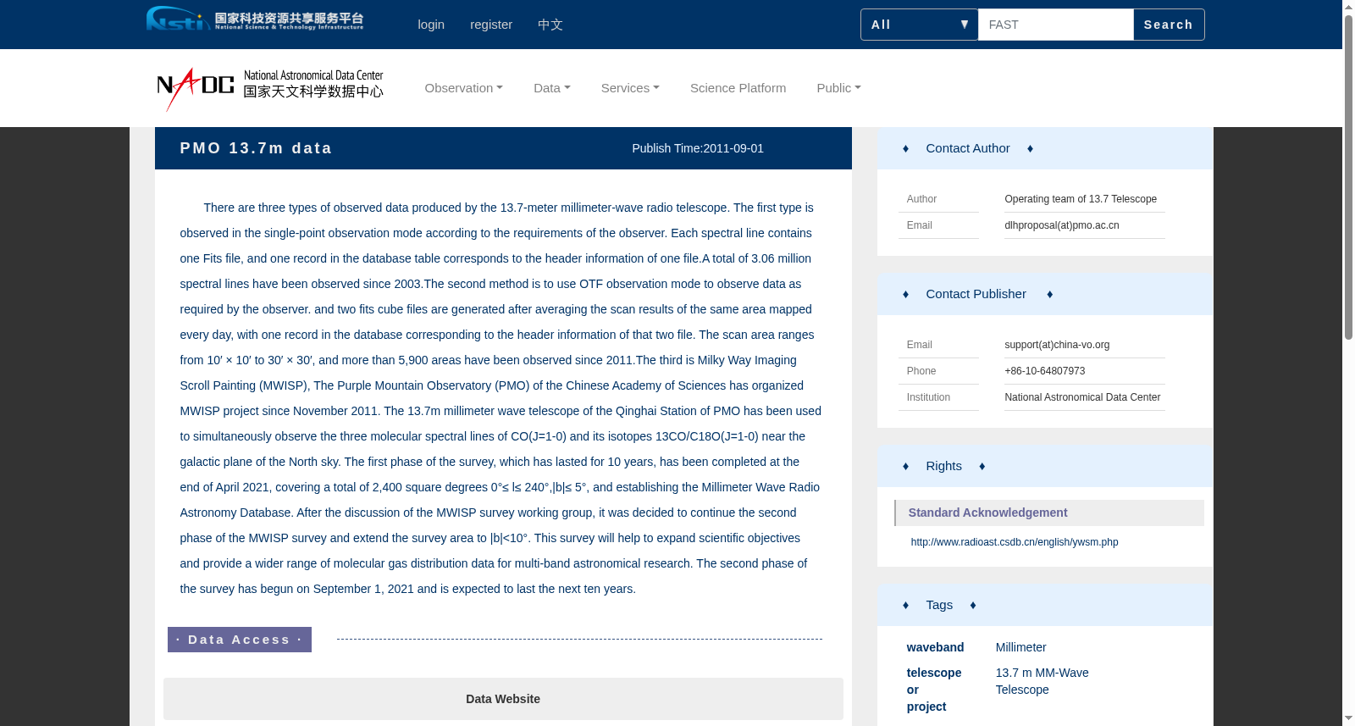Image resolution: width=1355 pixels, height=726 pixels.
Task: Open the Science Platform menu item
Action: (x=738, y=88)
